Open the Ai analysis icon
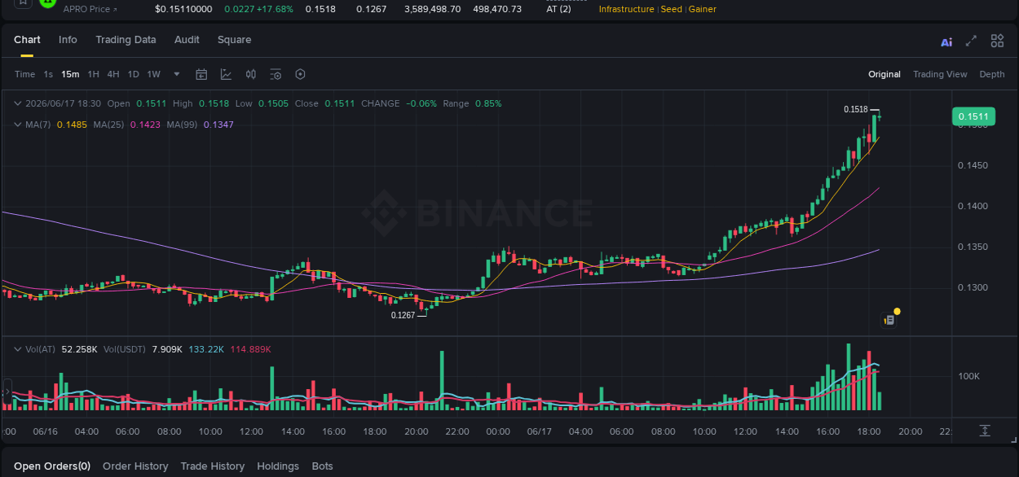1019x477 pixels. [x=946, y=42]
